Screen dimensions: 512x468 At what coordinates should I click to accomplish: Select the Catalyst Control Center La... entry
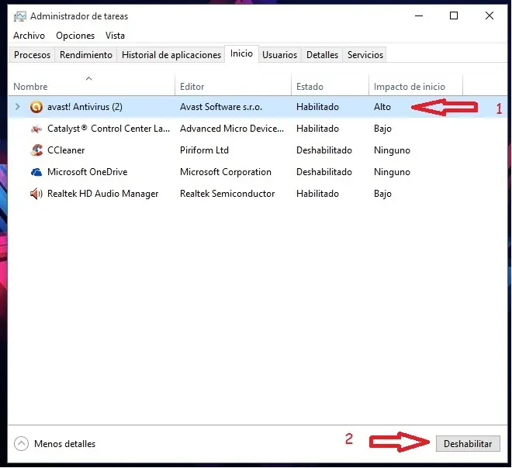click(109, 129)
